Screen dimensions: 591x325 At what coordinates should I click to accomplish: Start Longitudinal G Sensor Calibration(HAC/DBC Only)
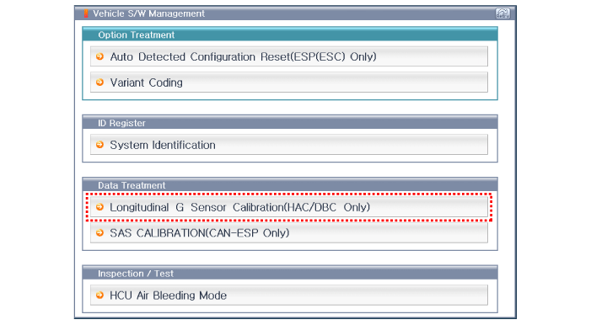pos(288,207)
